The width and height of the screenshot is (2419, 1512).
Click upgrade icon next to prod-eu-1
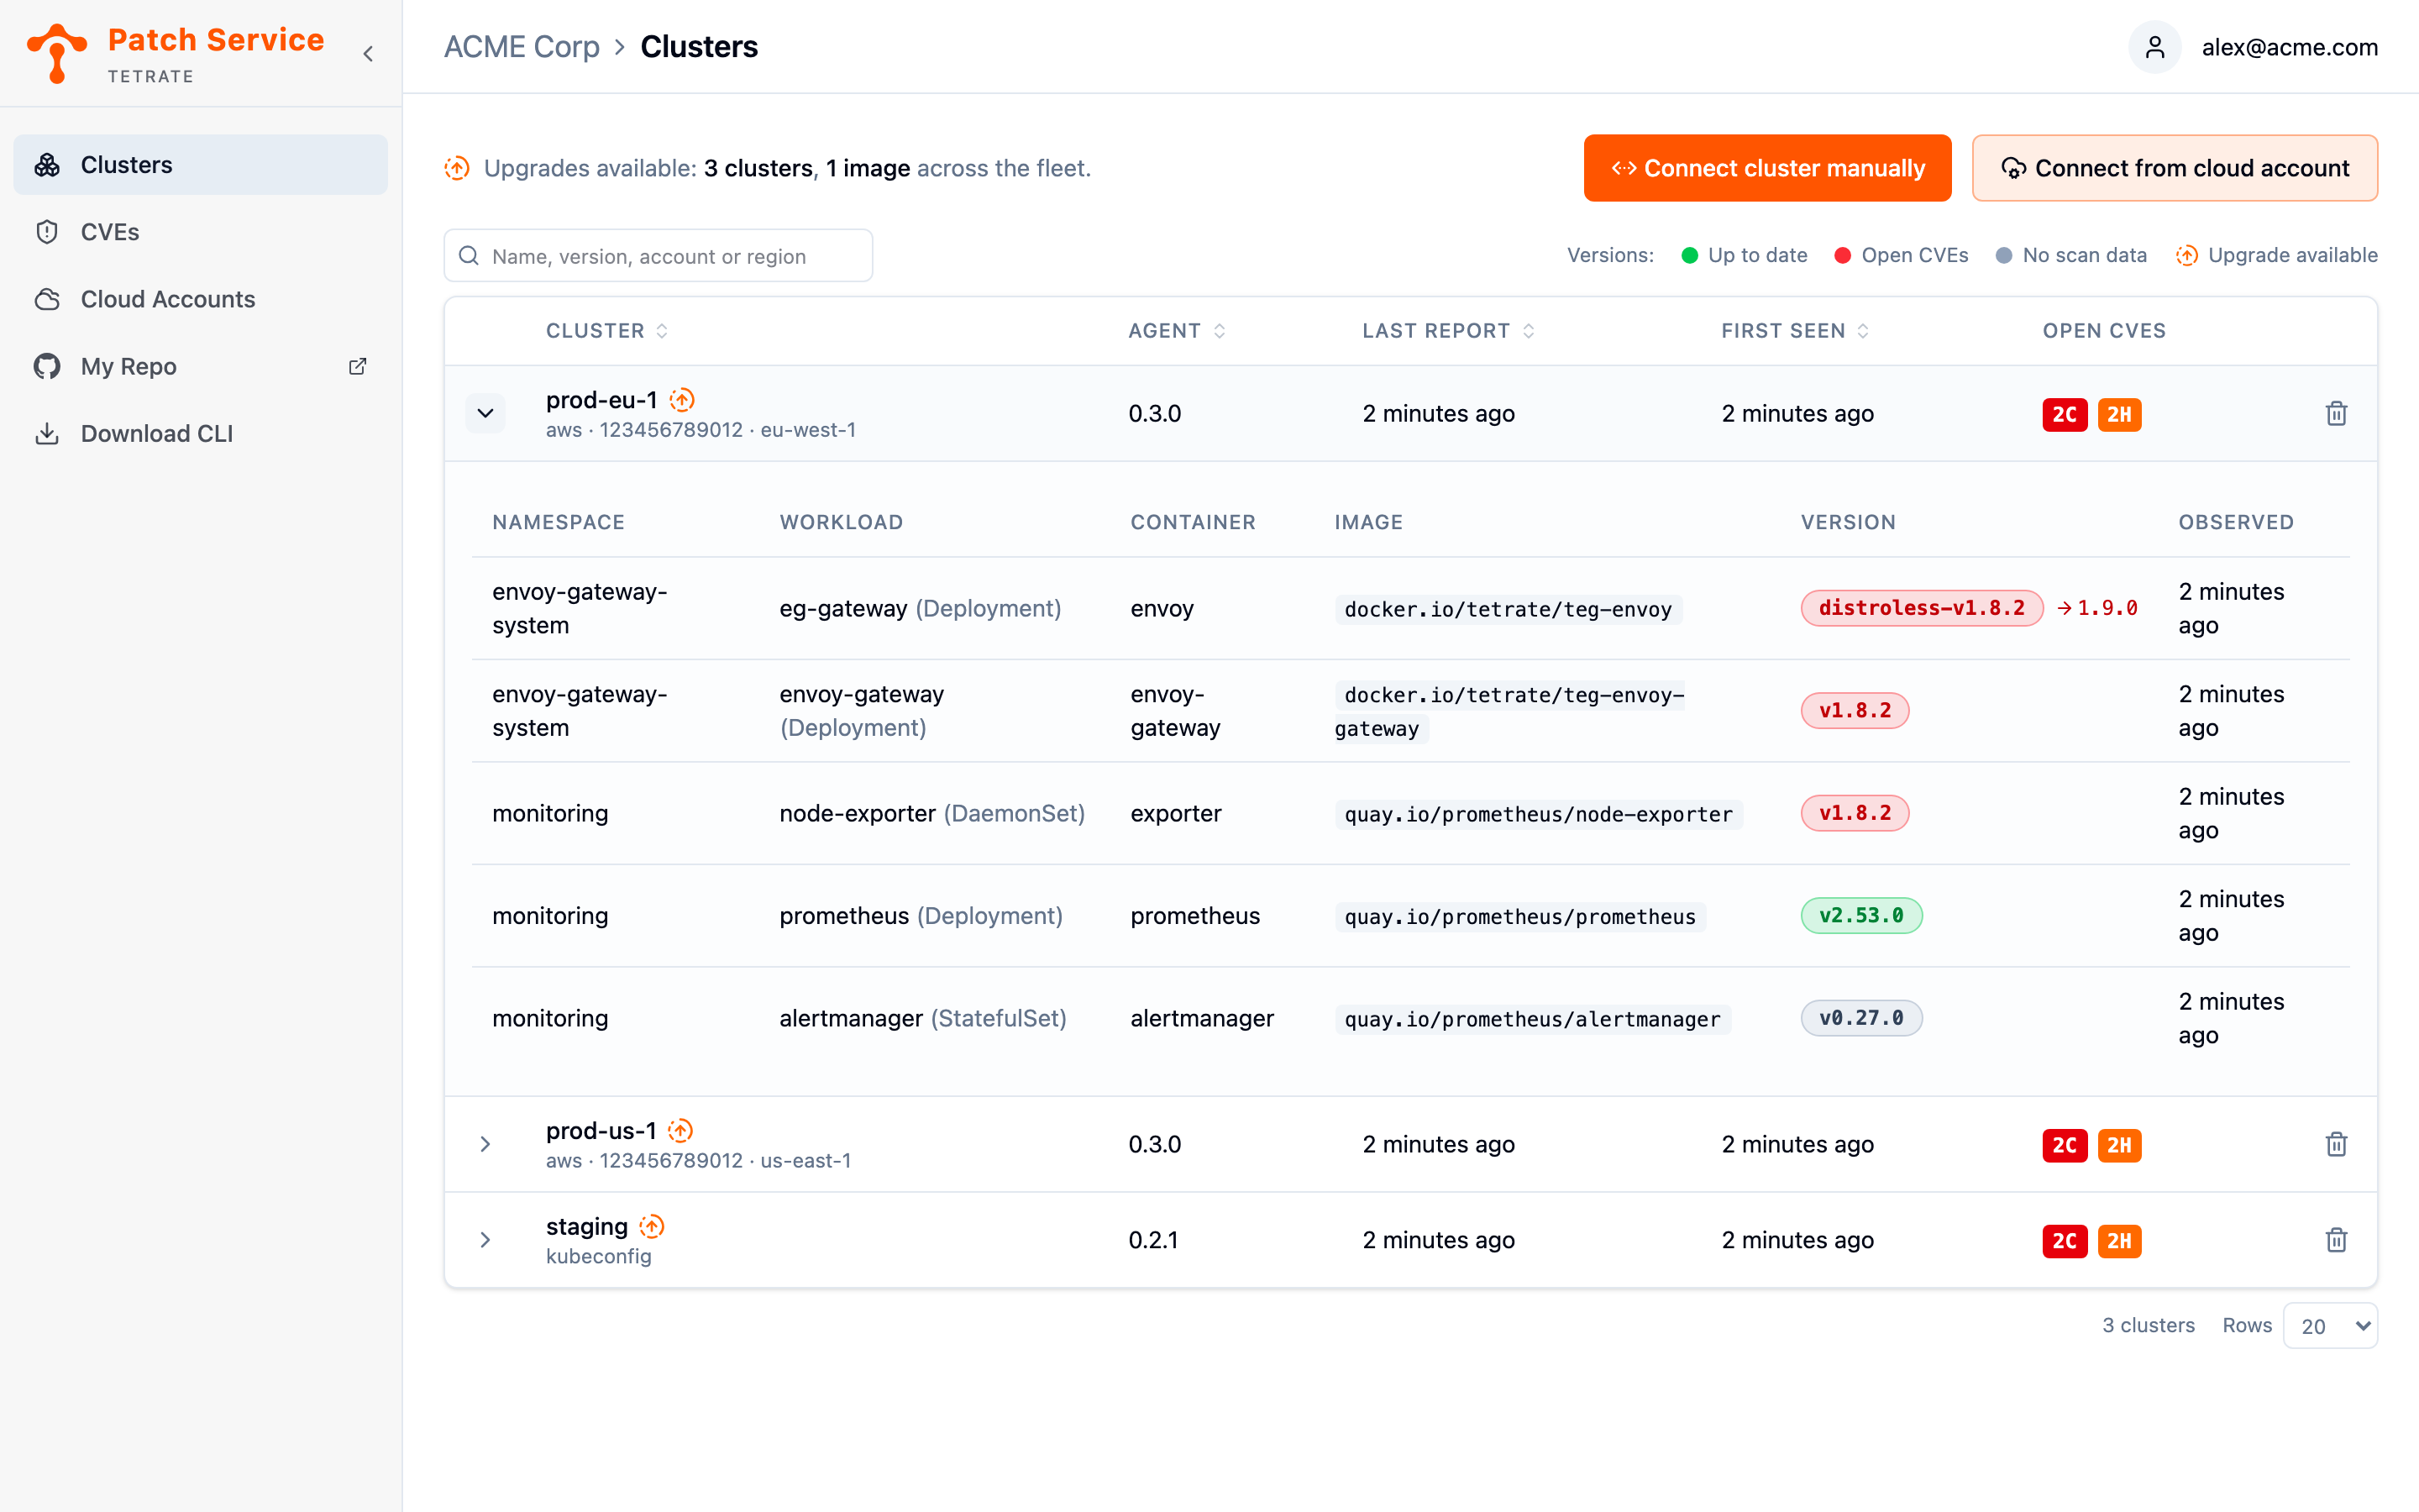[682, 400]
